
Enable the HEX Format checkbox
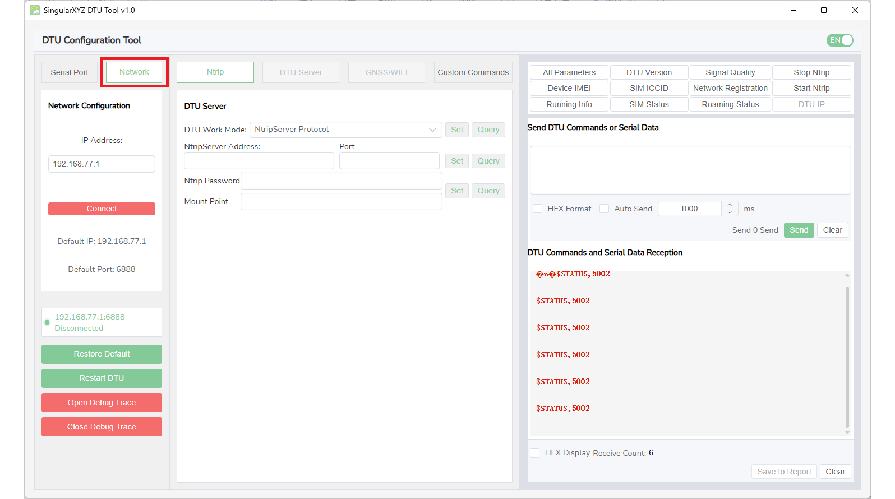click(537, 209)
